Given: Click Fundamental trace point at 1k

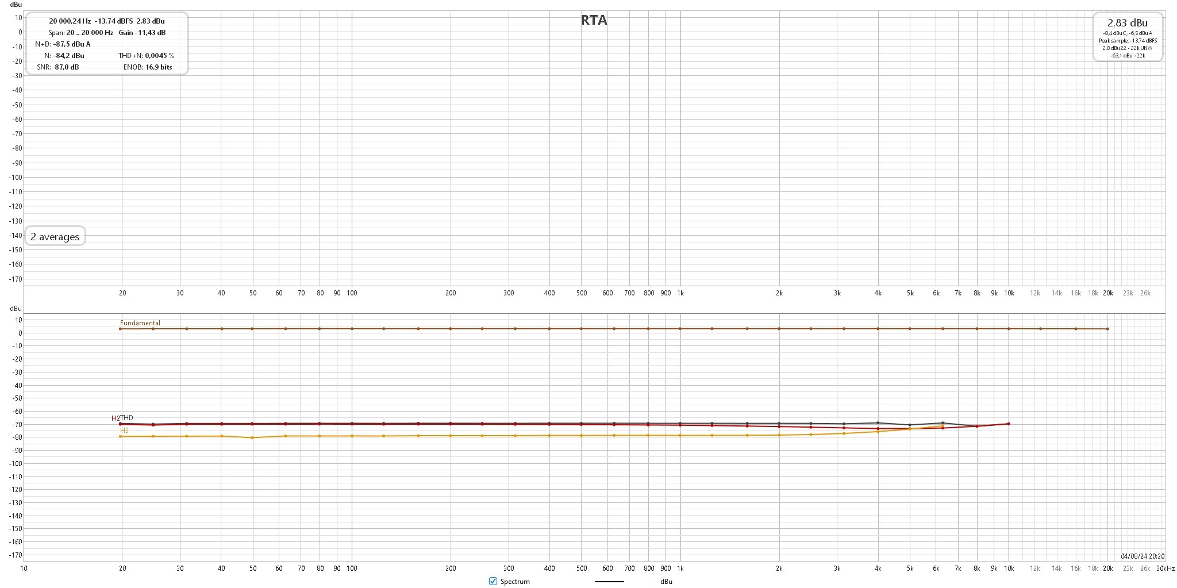Looking at the screenshot, I should tap(680, 329).
